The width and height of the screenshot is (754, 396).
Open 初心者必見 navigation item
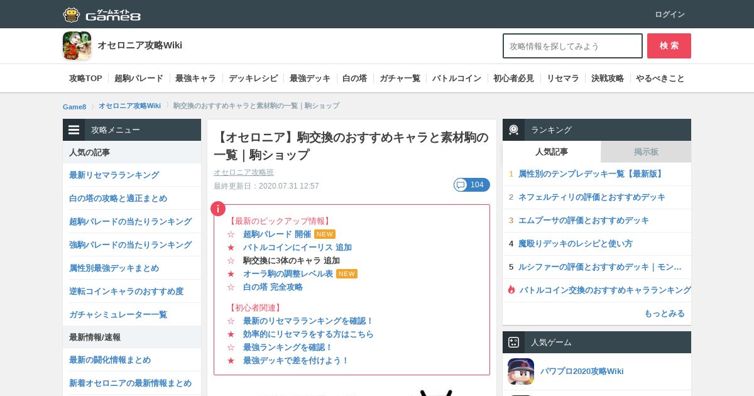pos(513,78)
